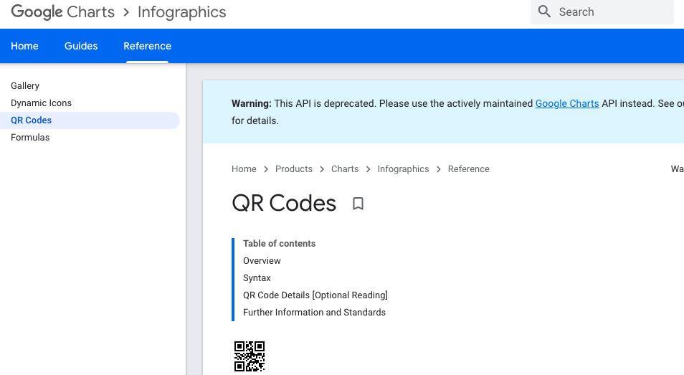Screen dimensions: 684x375
Task: Go to Home breadcrumb
Action: [x=244, y=168]
